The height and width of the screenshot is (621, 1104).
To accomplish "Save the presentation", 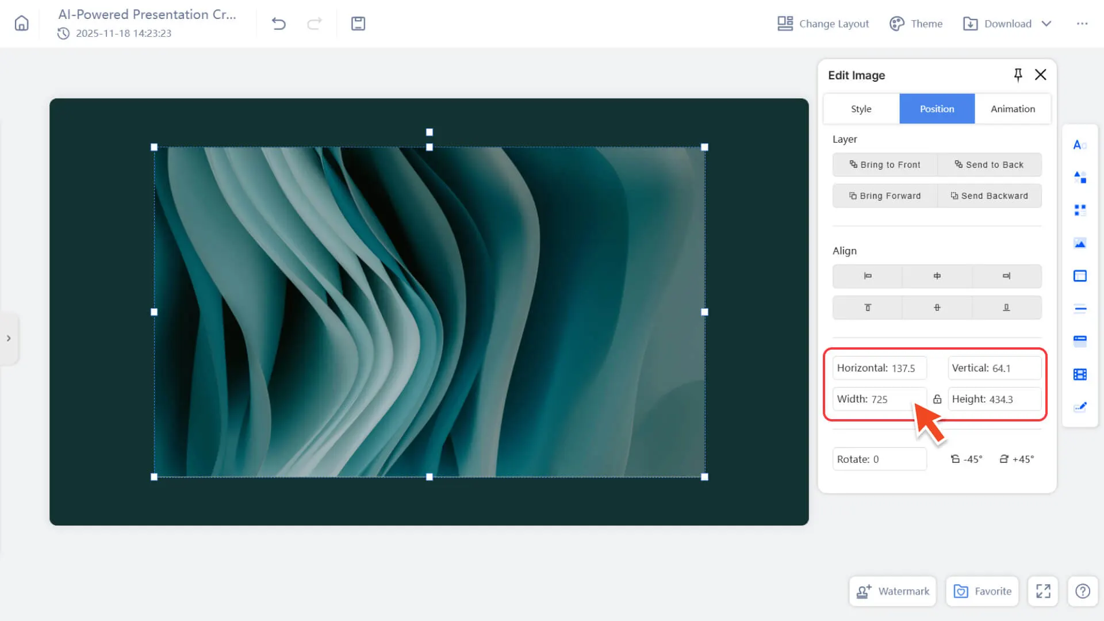I will [x=358, y=24].
